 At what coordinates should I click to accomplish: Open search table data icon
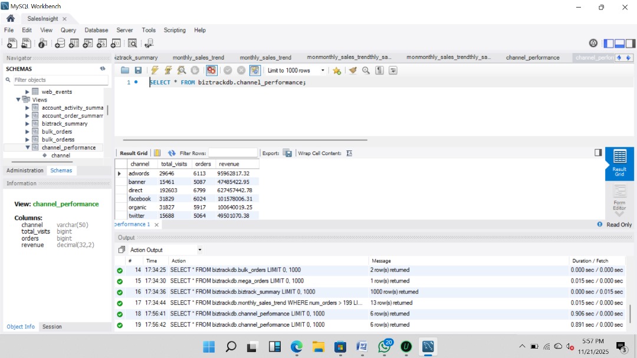tap(133, 43)
